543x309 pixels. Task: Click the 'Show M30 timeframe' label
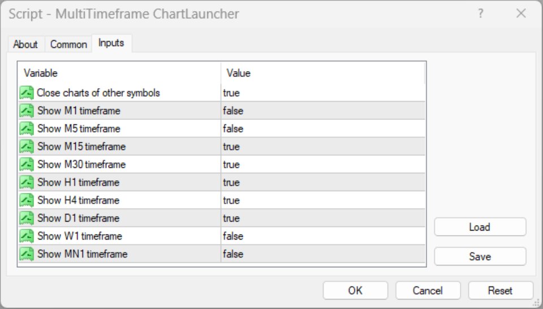[x=81, y=164]
